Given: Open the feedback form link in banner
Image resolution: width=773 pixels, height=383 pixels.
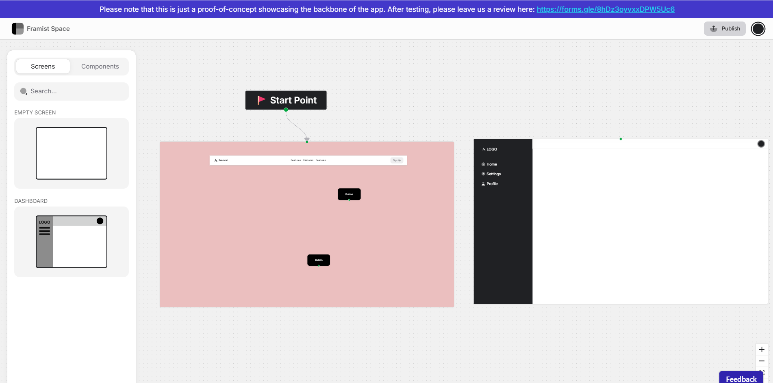Looking at the screenshot, I should click(606, 9).
